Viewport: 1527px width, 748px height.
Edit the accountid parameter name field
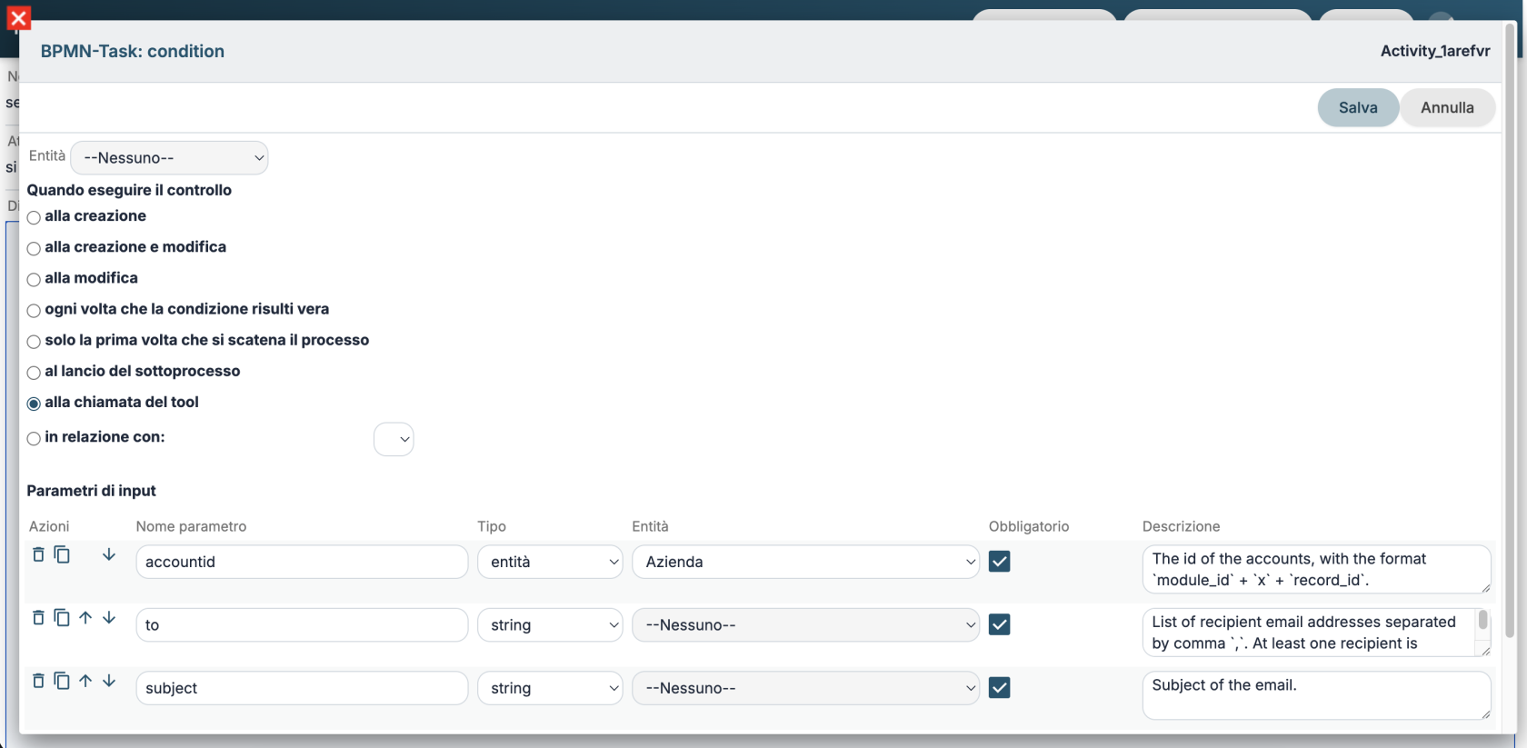pyautogui.click(x=302, y=562)
